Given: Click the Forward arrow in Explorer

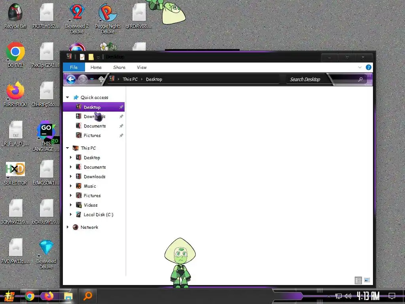Looking at the screenshot, I should (83, 79).
